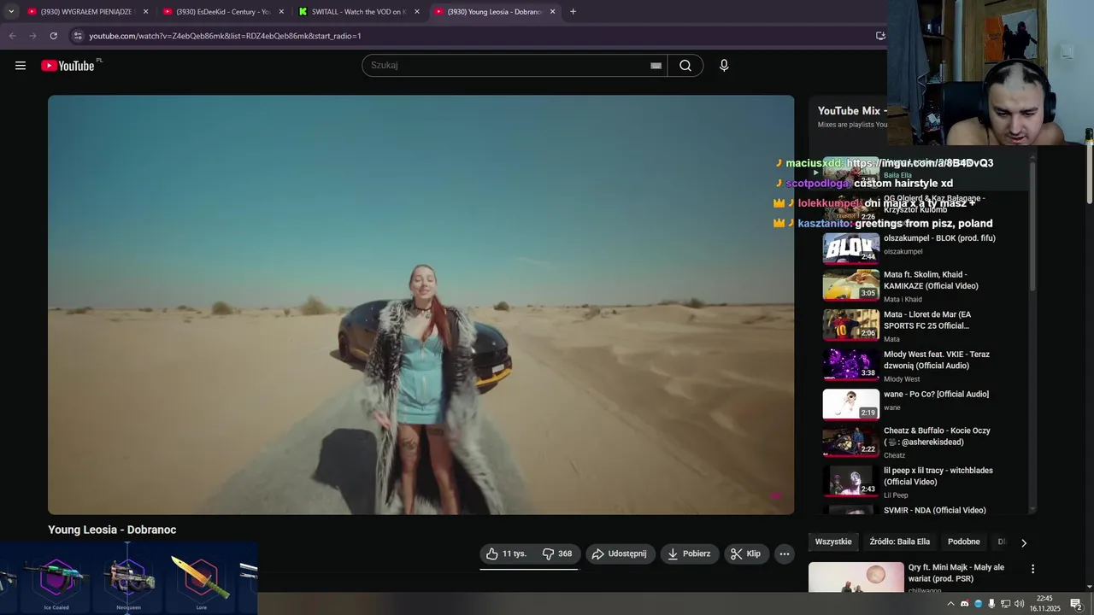
Task: Switch to SWITALL Watch the VOD tab
Action: [352, 12]
